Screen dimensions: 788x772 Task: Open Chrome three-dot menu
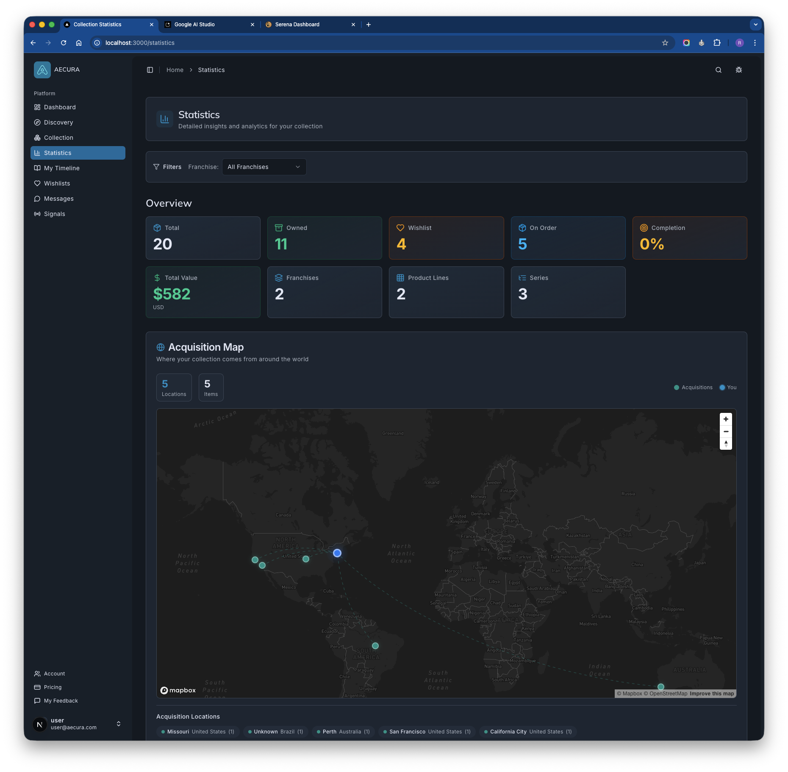click(755, 43)
